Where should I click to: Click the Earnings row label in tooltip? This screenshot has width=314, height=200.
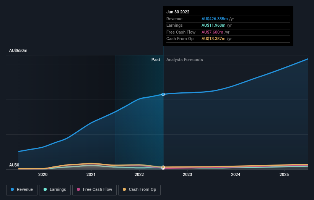[174, 25]
